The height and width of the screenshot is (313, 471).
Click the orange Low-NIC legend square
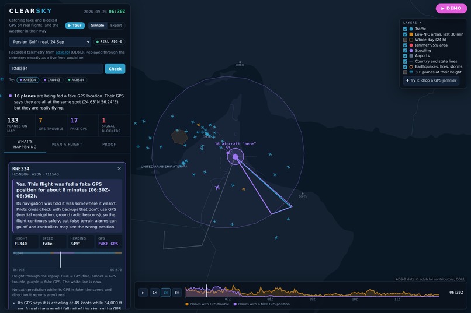411,34
